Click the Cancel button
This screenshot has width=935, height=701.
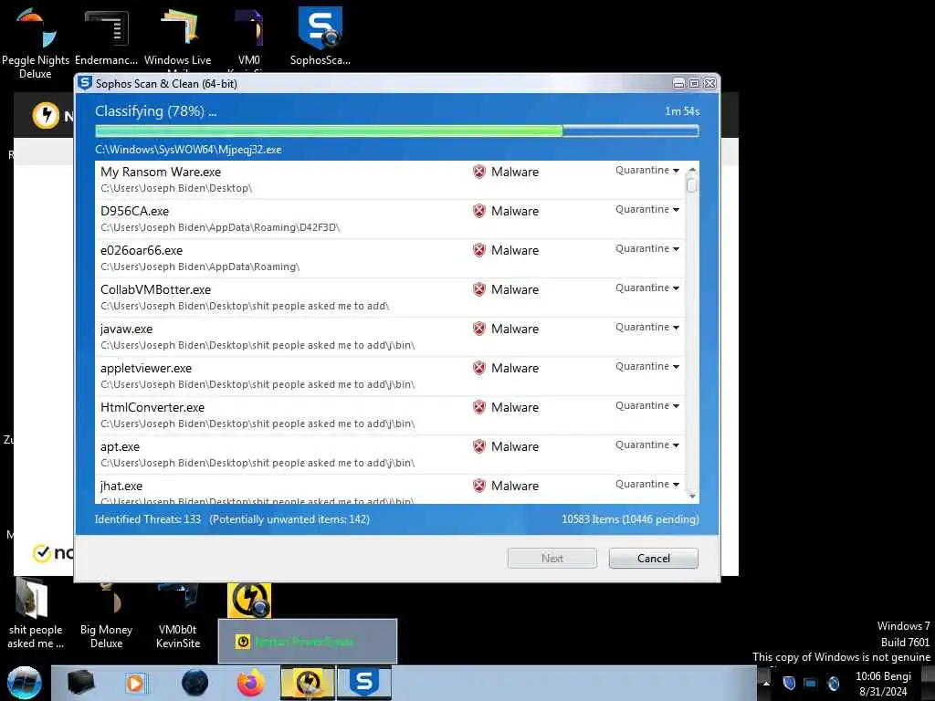654,559
